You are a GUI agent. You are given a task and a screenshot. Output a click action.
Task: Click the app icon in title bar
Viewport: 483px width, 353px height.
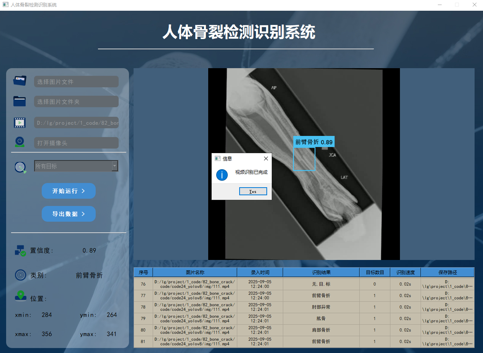click(x=5, y=5)
